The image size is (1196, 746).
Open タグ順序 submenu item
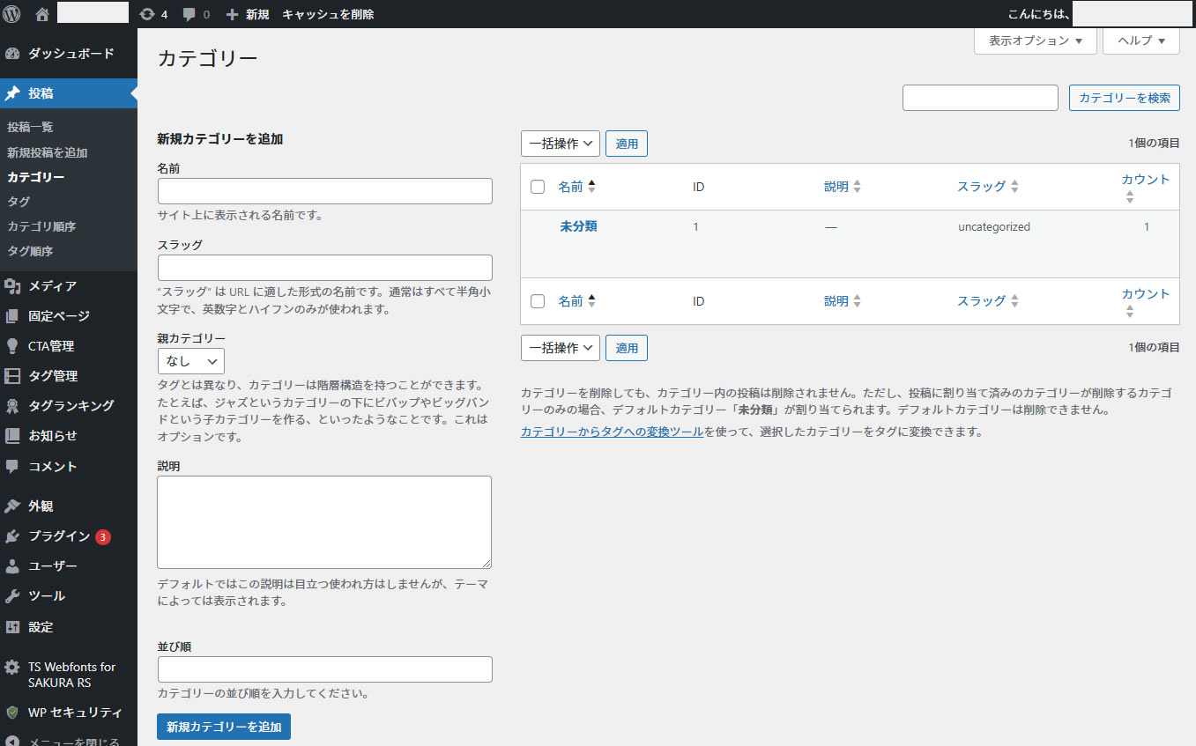[30, 251]
